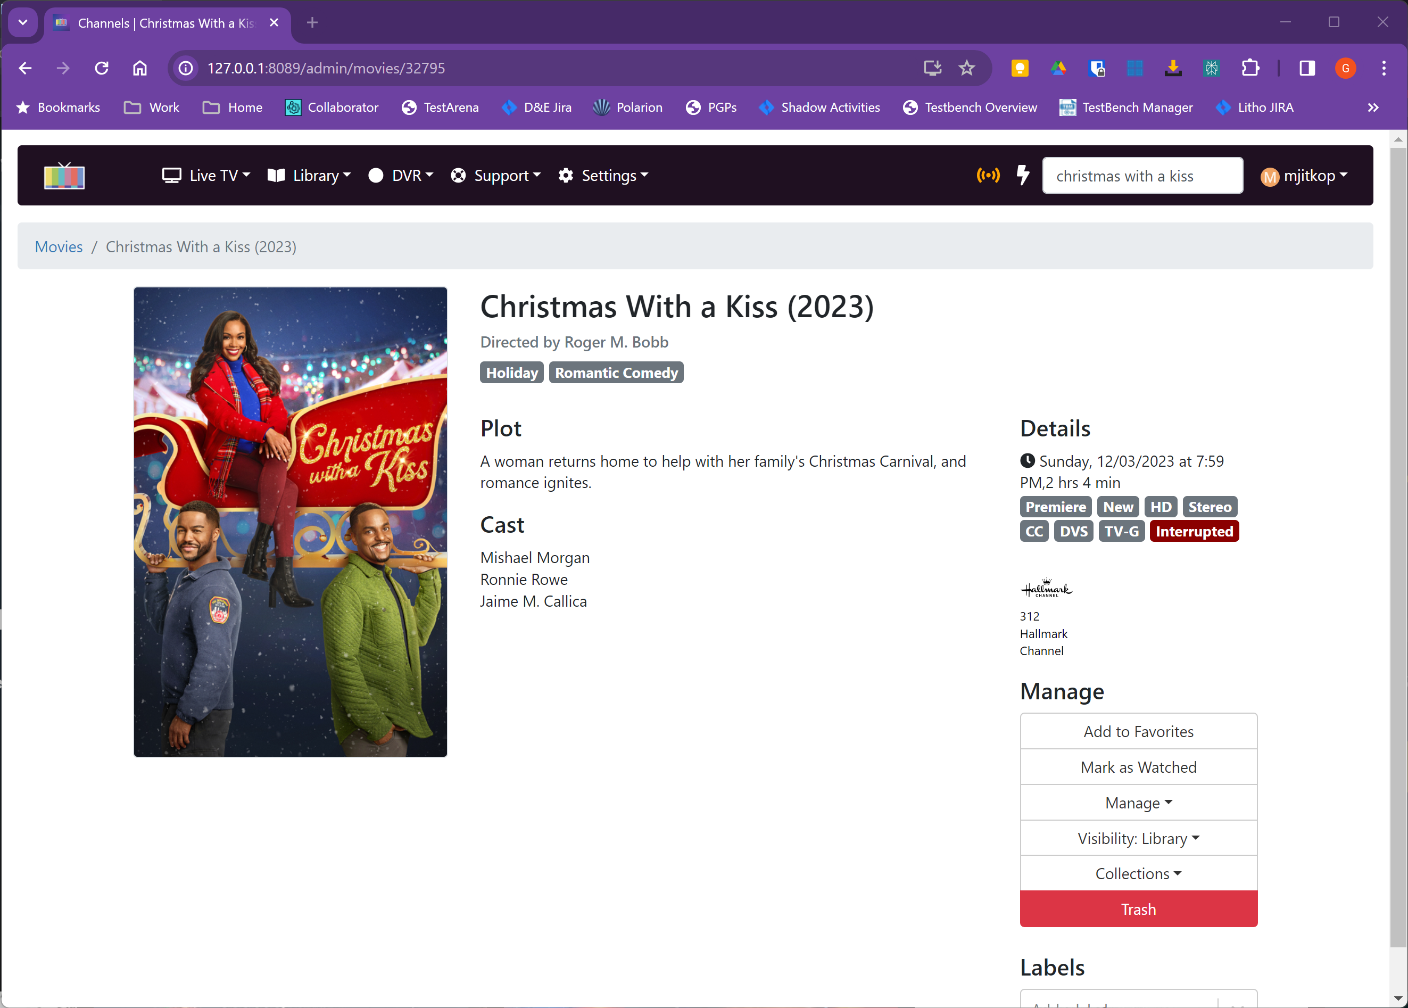Screen dimensions: 1408x1008
Task: Click the install app icon in address bar
Action: click(x=932, y=68)
